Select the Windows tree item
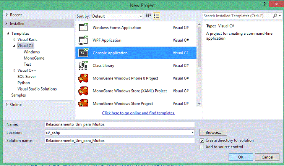 point(32,52)
